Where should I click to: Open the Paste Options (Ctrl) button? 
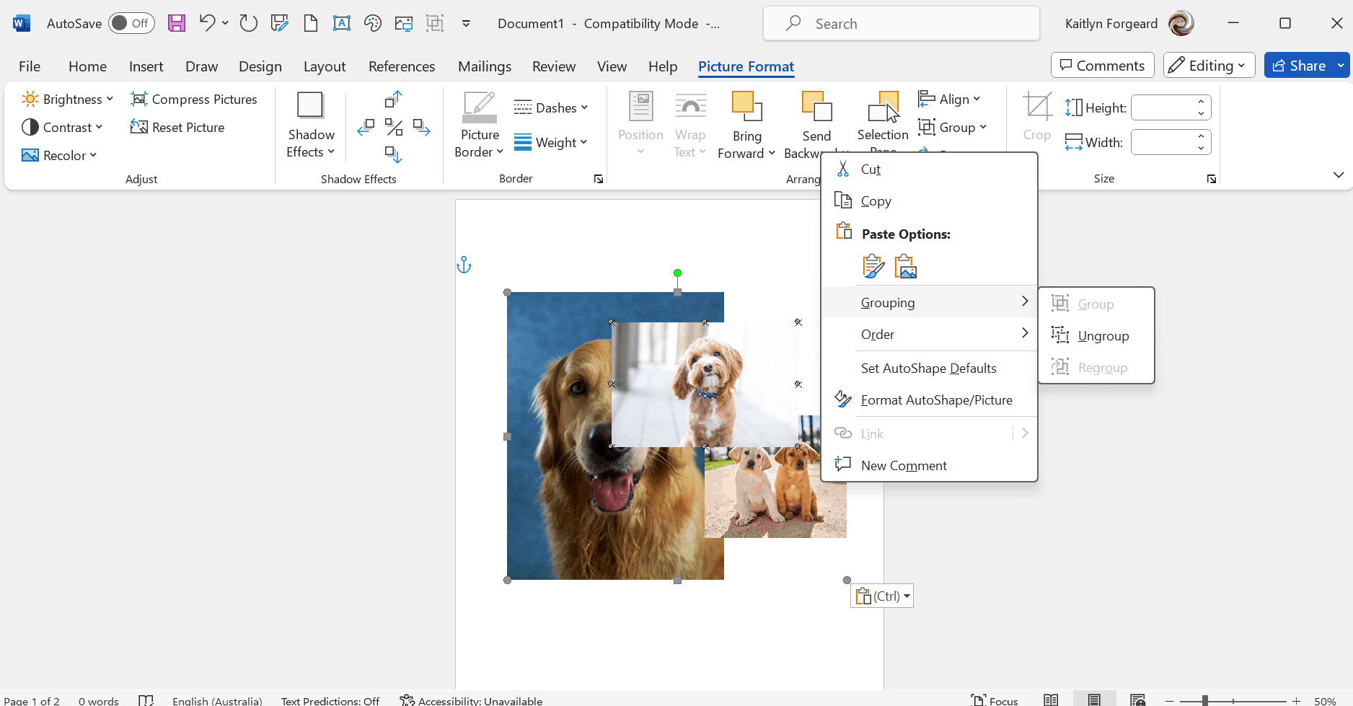(882, 596)
